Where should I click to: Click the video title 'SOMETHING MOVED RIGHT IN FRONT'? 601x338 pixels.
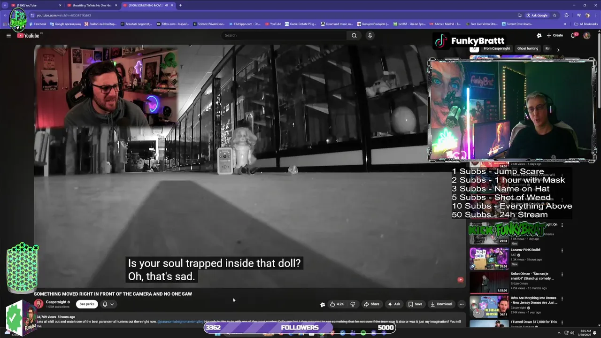[113, 294]
